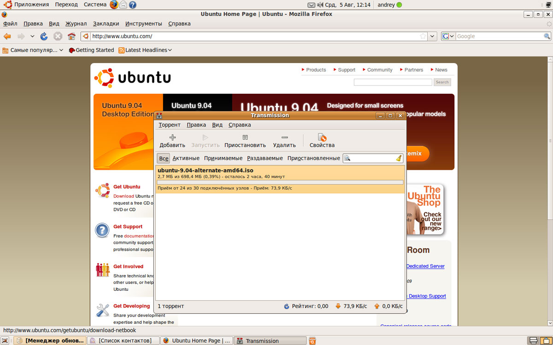Viewport: 553px width, 345px height.
Task: Open Справка menu in Transmission
Action: coord(240,125)
